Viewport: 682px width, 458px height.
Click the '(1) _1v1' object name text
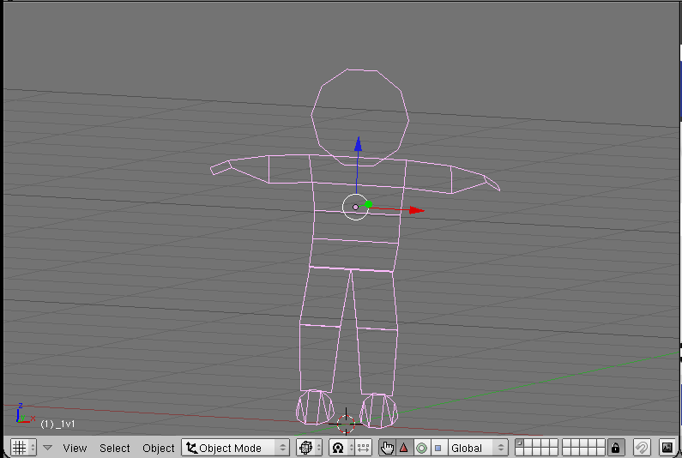(x=57, y=424)
